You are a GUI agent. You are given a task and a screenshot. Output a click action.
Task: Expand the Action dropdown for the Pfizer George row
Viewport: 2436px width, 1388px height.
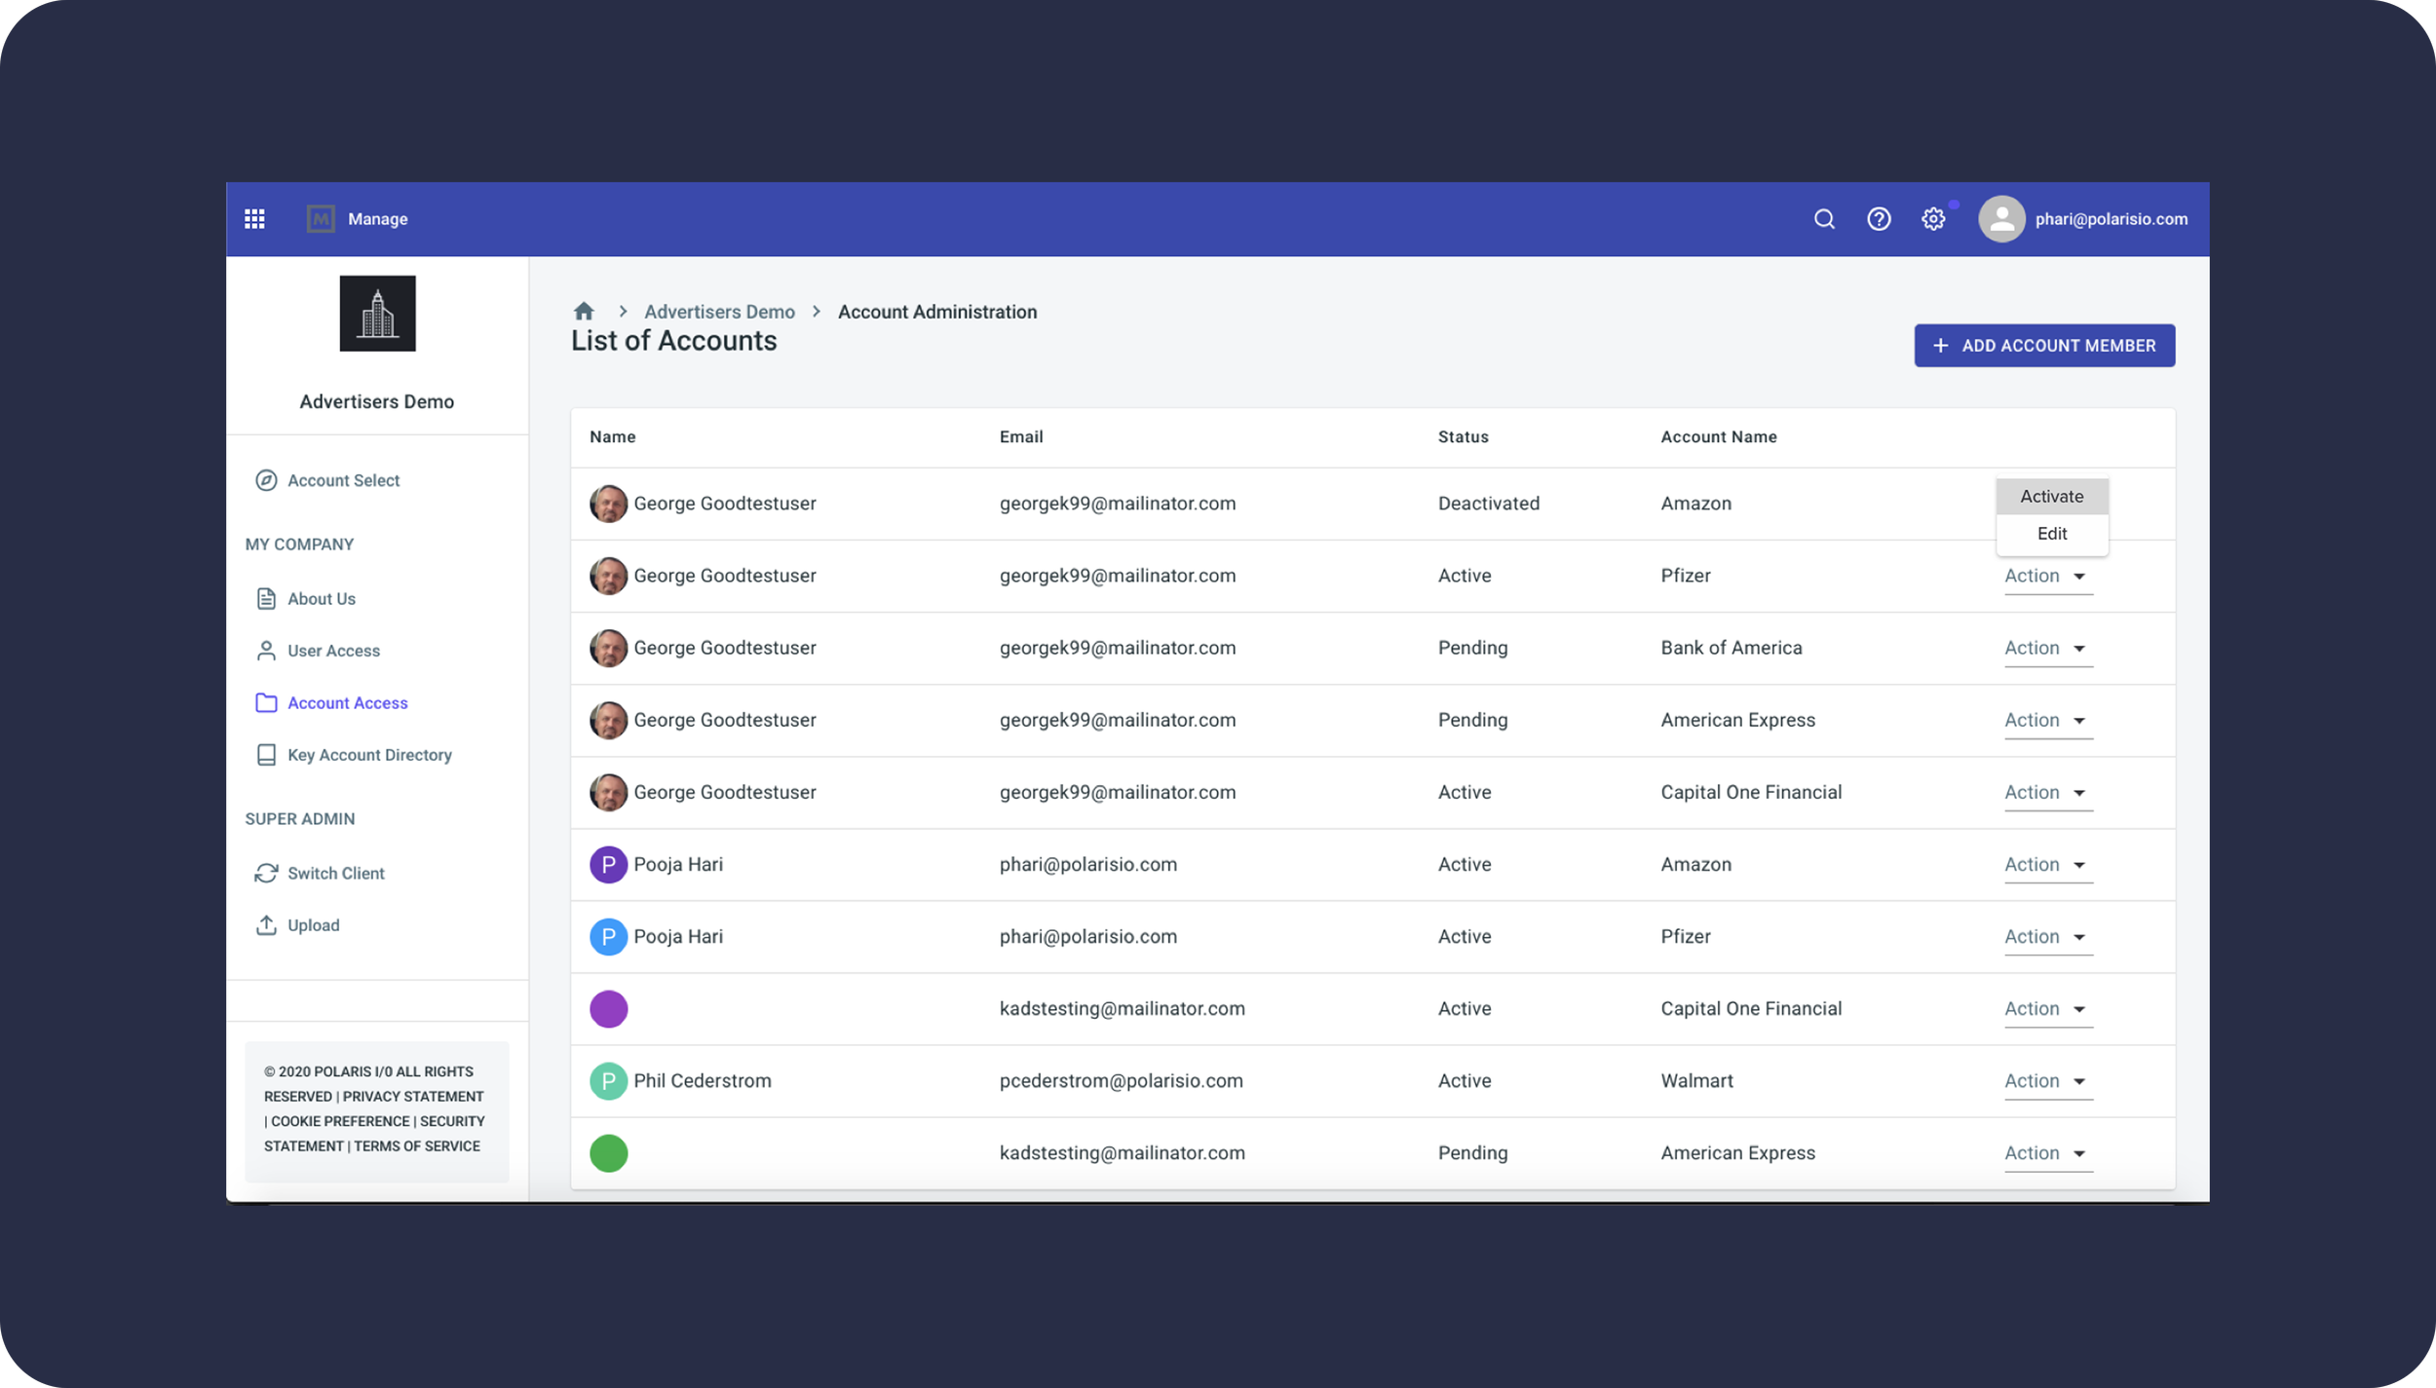tap(2046, 576)
